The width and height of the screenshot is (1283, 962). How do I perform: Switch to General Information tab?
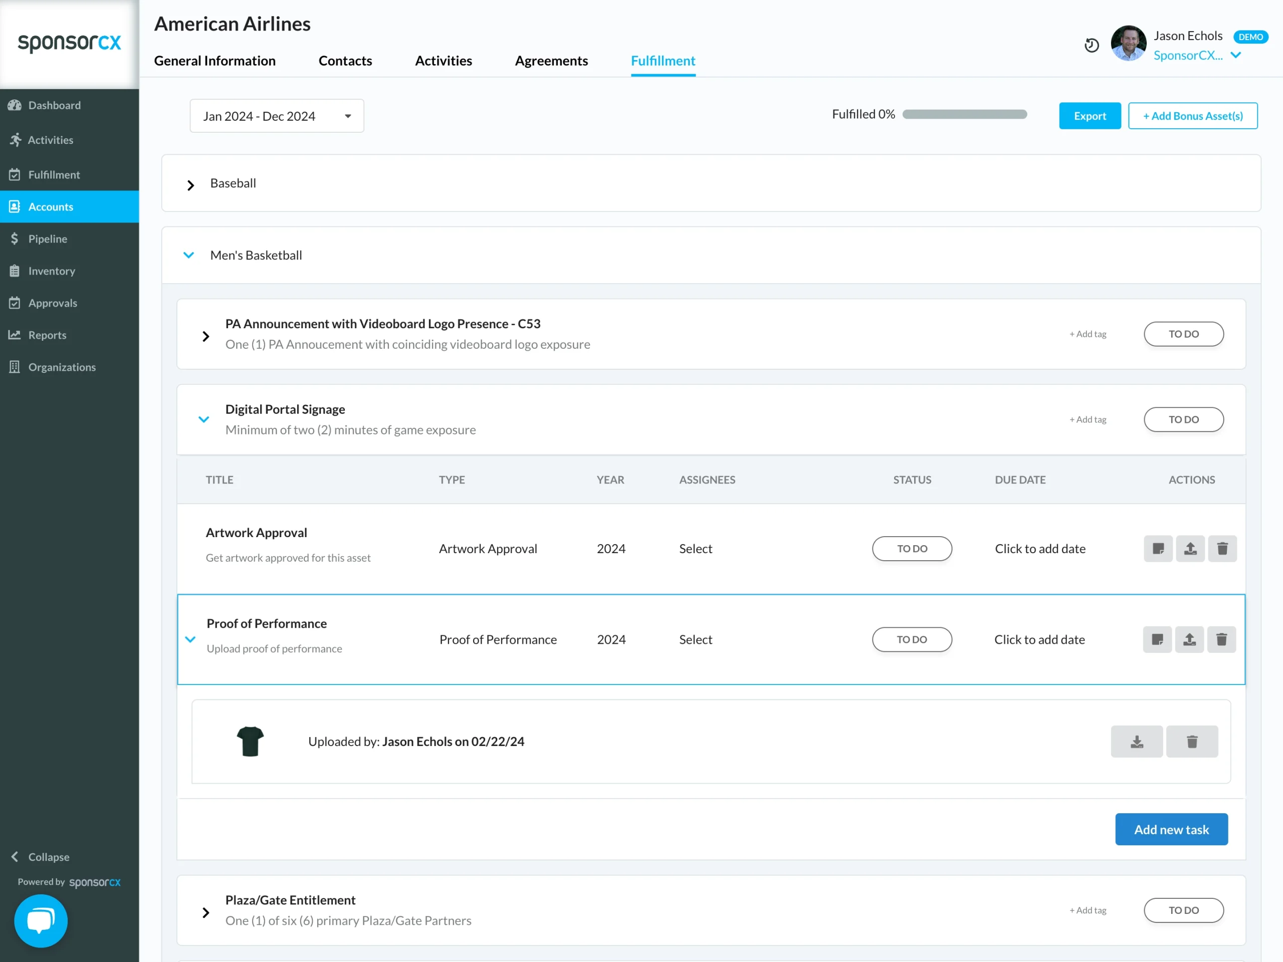(x=215, y=61)
